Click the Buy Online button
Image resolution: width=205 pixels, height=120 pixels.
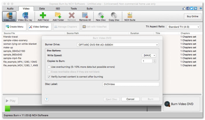[193, 16]
